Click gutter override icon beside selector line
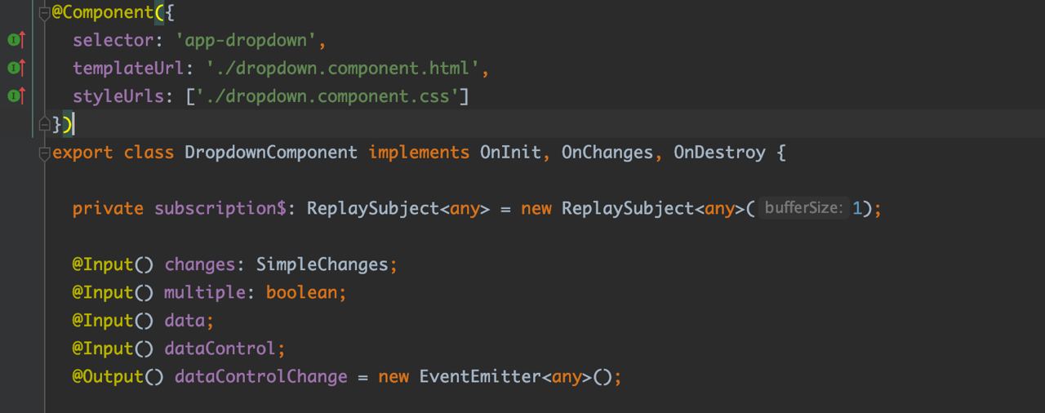Viewport: 1045px width, 413px height. click(16, 40)
